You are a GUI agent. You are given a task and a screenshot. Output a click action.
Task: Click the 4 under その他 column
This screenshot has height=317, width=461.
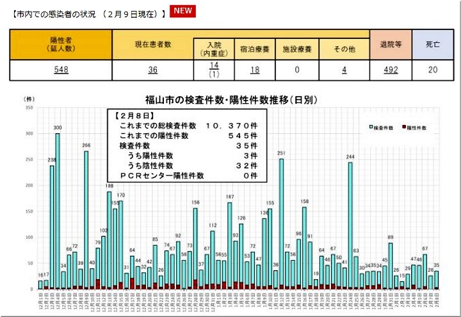click(344, 70)
